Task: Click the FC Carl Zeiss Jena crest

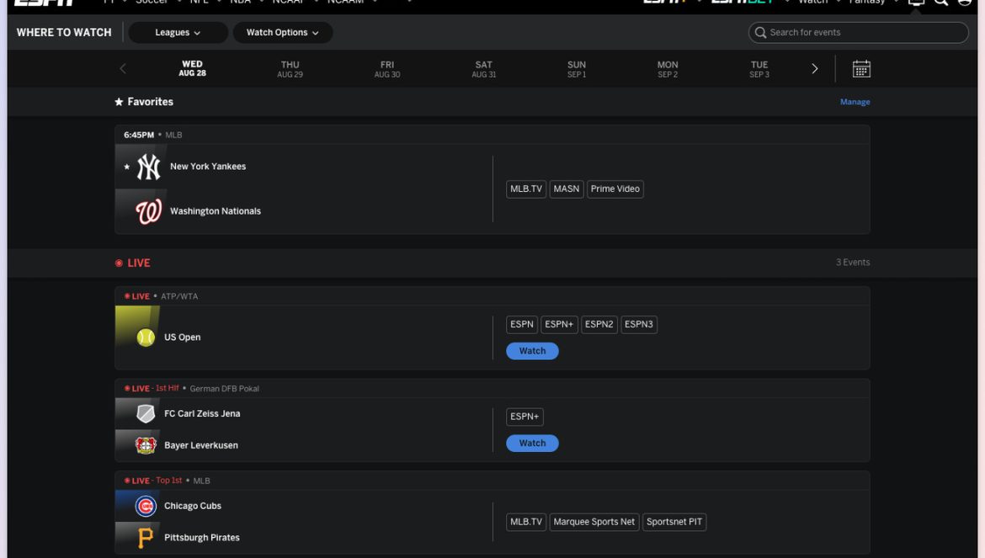Action: point(146,413)
